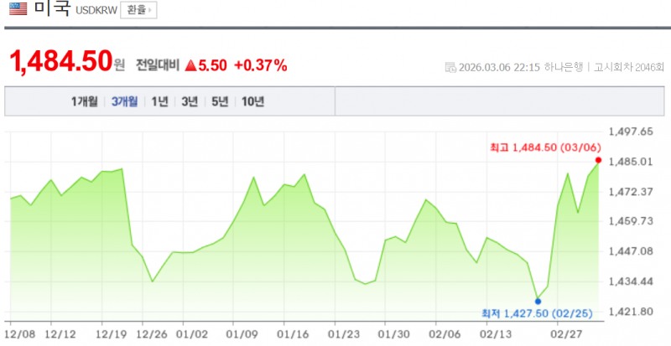Select the 3개월 period tab
Viewport: 671px width, 346px height.
124,102
